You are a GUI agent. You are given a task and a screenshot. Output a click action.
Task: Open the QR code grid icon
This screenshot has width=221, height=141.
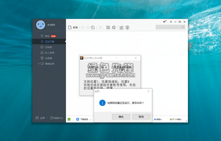(108, 28)
